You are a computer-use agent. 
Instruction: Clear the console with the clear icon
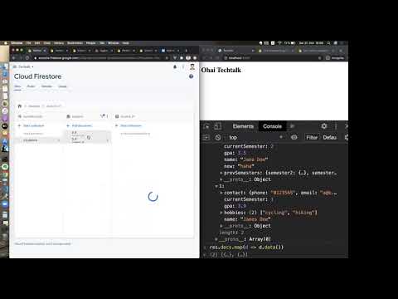tap(218, 137)
